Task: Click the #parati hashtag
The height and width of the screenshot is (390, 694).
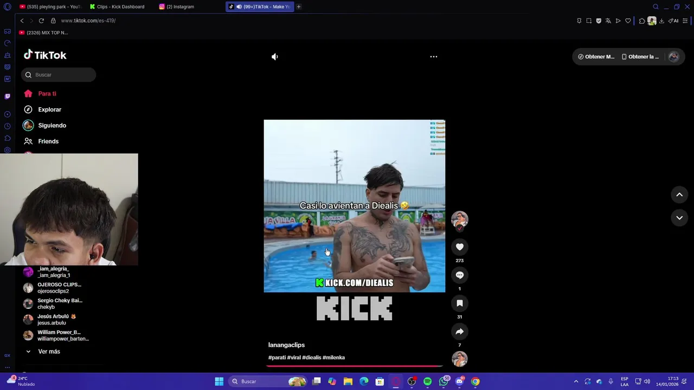Action: [277, 357]
